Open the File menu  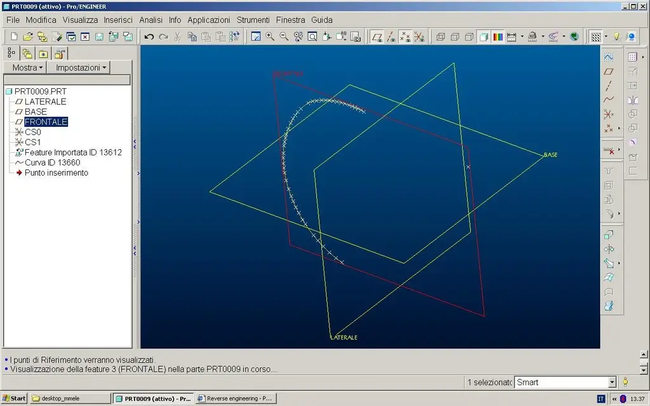[x=13, y=20]
